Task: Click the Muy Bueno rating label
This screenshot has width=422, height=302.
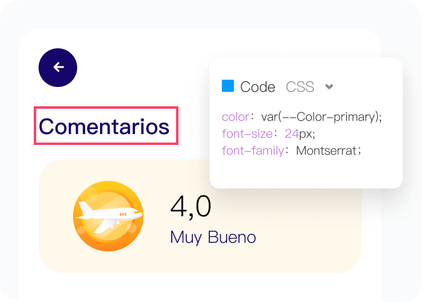Action: pos(213,237)
